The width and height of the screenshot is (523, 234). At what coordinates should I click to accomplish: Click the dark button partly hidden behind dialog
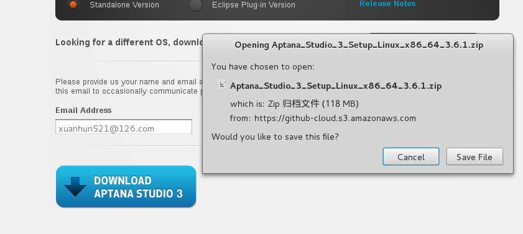tap(423, 34)
